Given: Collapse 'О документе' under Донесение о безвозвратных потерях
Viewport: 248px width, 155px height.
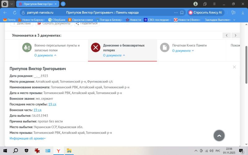Looking at the screenshot, I should tap(114, 55).
